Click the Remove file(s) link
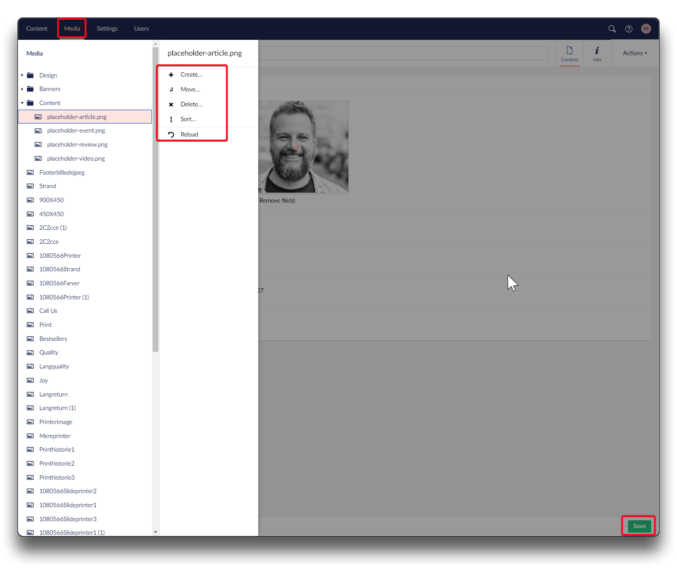 [x=277, y=201]
